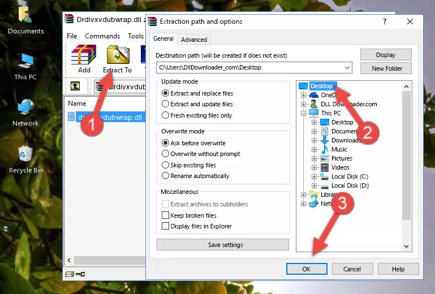The image size is (435, 294).
Task: Expand the Local Disk (C:) node
Action: [x=314, y=176]
